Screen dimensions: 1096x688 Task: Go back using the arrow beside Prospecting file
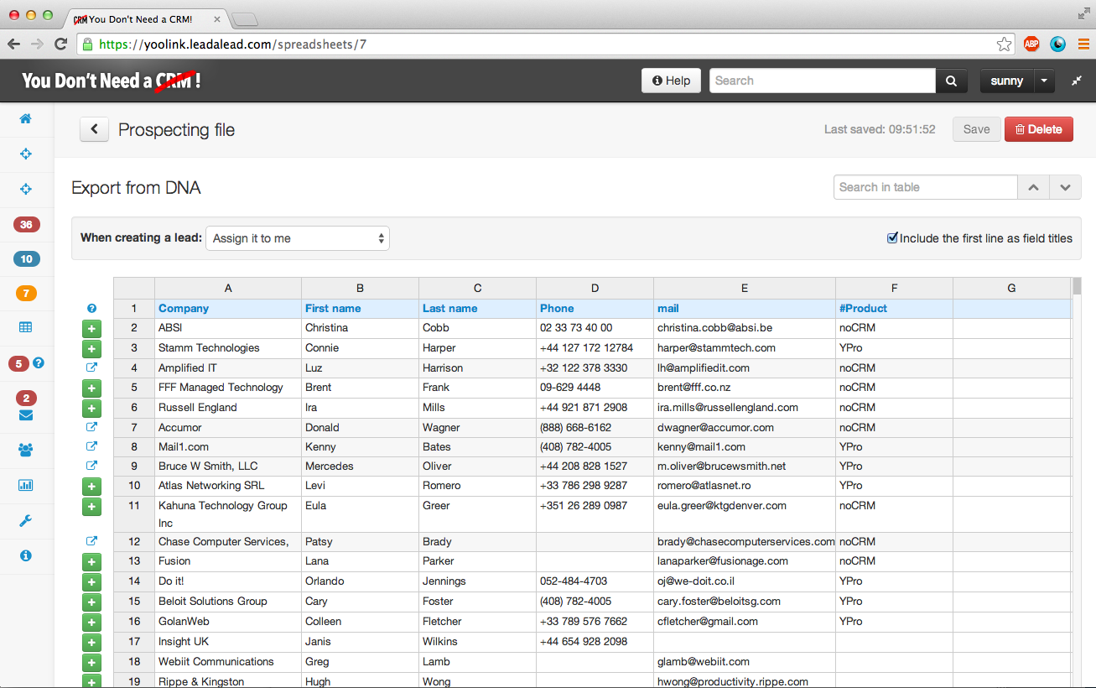(x=94, y=129)
